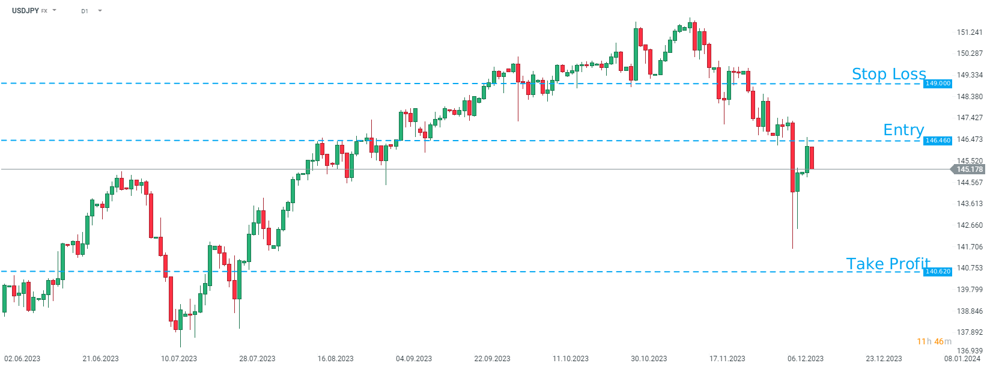Click the 02.06.2023 date on time axis
This screenshot has width=993, height=369.
(x=22, y=359)
